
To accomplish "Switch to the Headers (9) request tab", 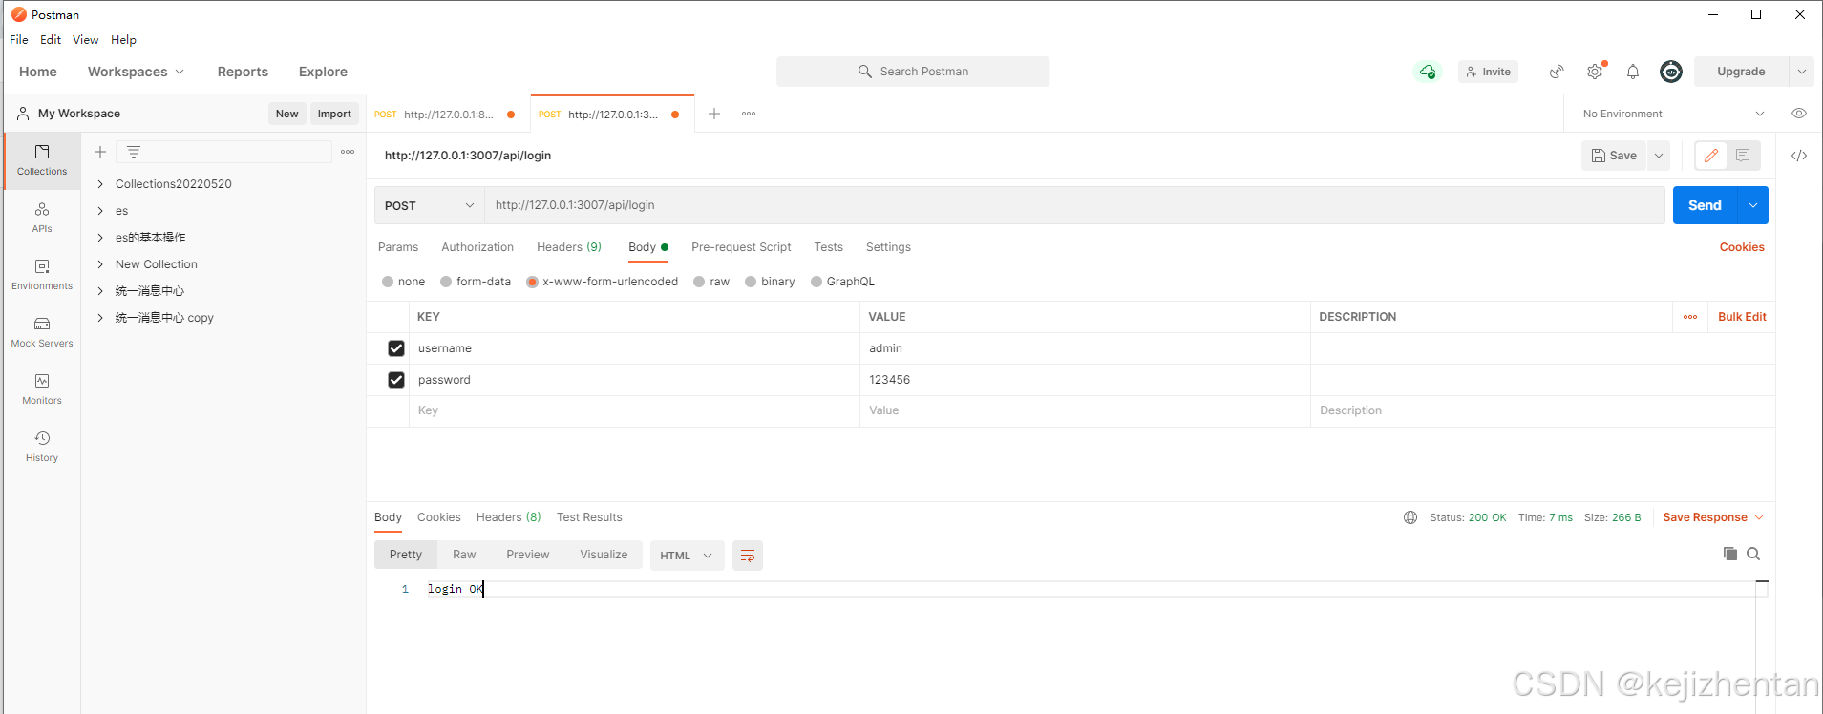I will [569, 247].
